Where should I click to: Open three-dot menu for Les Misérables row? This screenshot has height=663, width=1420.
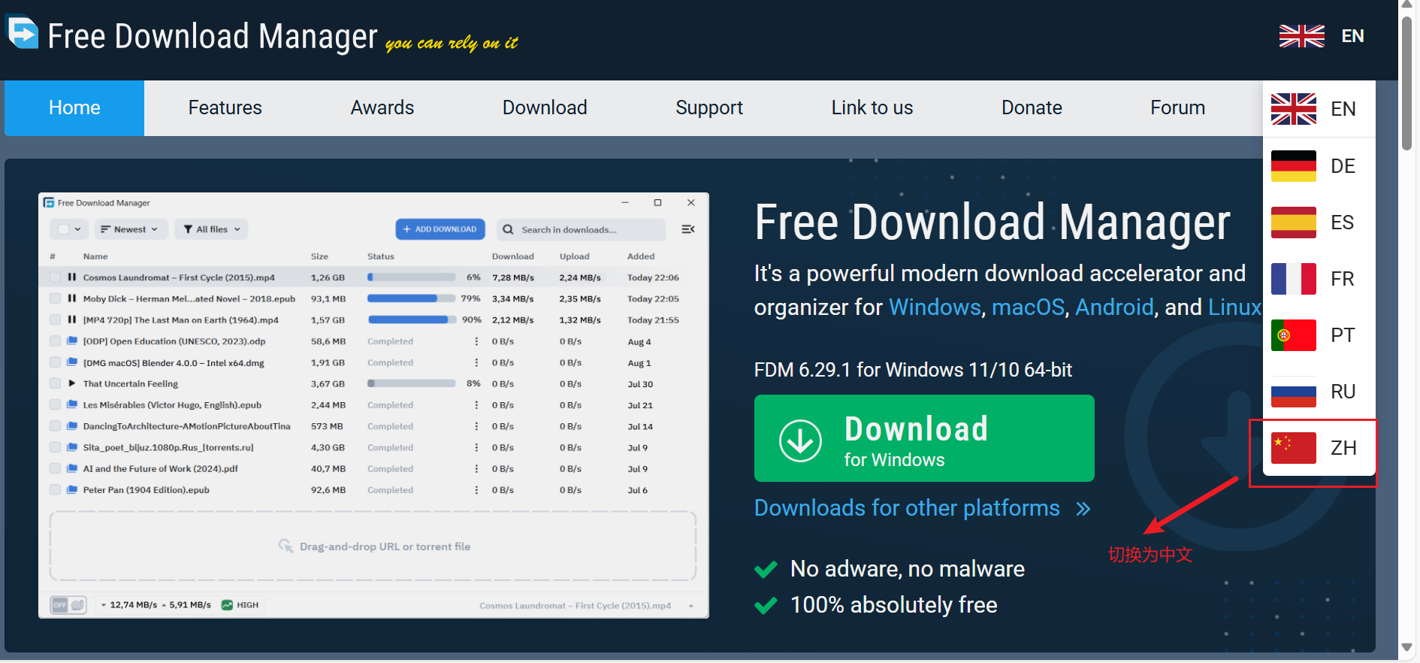pyautogui.click(x=476, y=404)
